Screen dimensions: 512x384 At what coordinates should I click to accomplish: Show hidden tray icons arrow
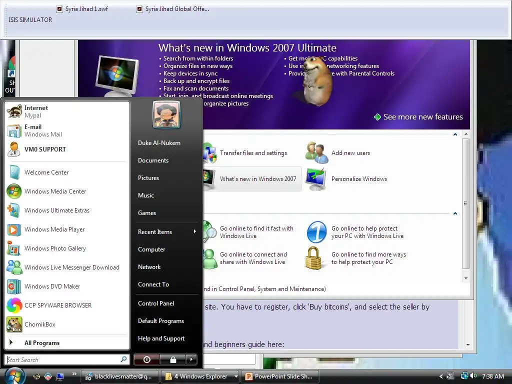(x=441, y=376)
